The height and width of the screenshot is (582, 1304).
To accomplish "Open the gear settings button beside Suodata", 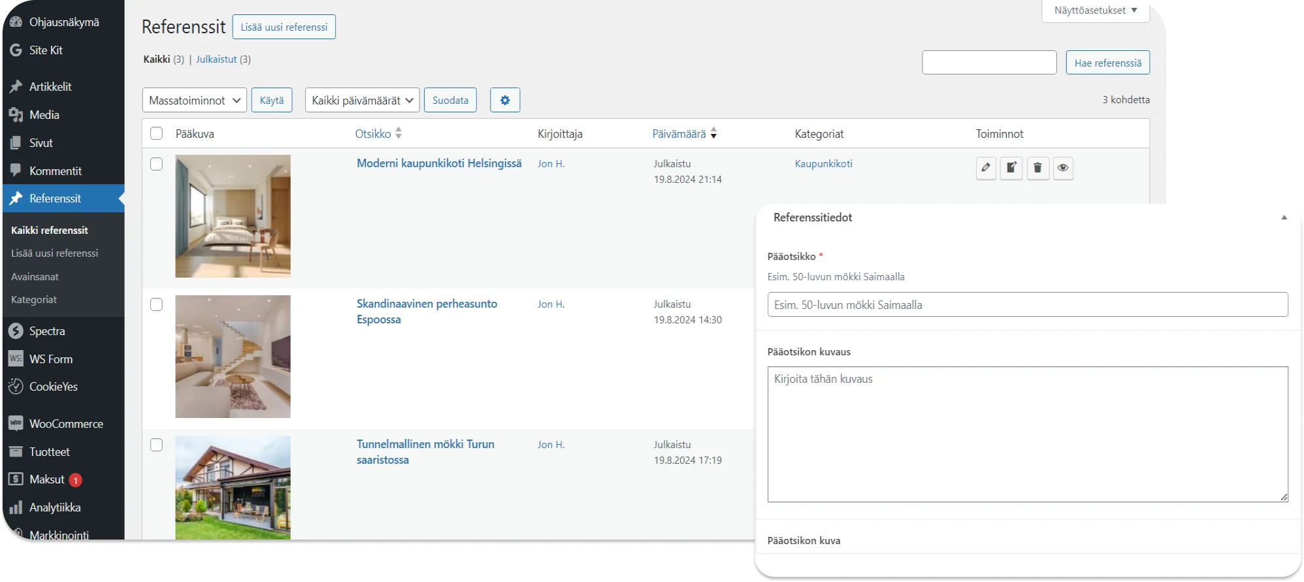I will coord(505,100).
